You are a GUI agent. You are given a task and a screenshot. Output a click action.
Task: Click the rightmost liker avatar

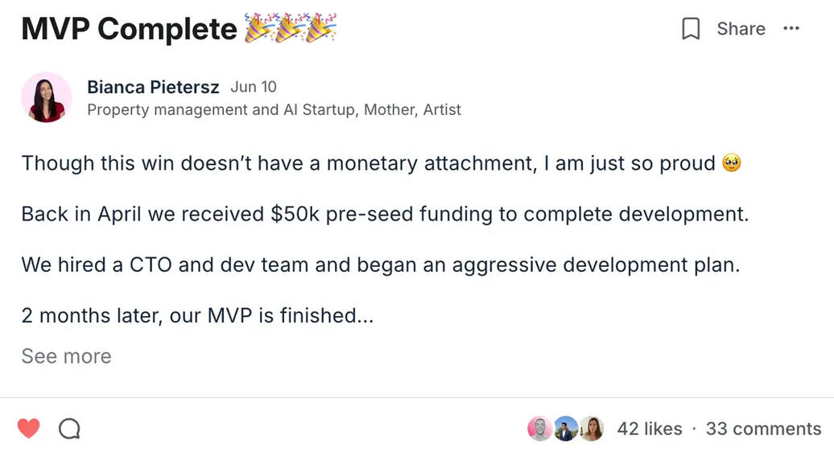592,429
